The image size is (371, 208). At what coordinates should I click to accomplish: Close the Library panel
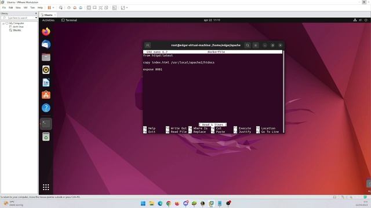click(x=36, y=13)
